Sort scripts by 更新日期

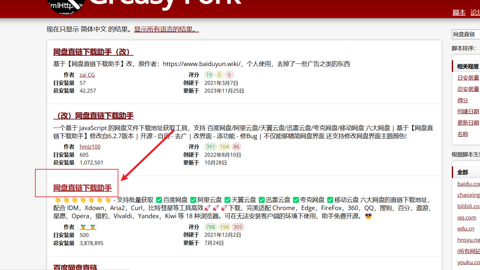[x=468, y=122]
